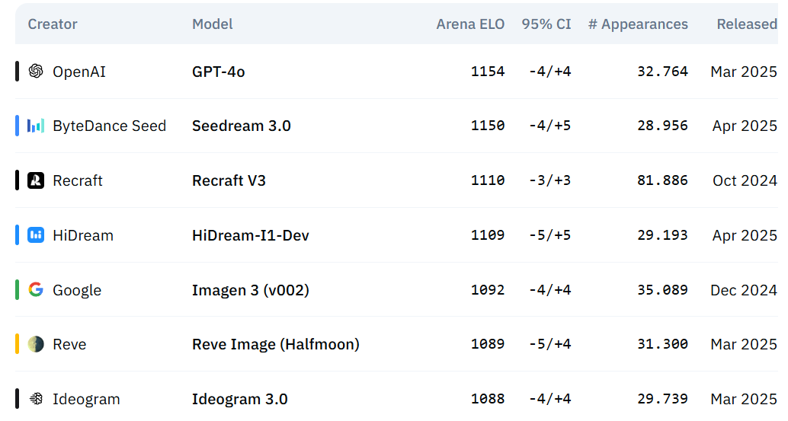Click the yellow color bar beside Reve
Screen dimensions: 788x421
(17, 344)
